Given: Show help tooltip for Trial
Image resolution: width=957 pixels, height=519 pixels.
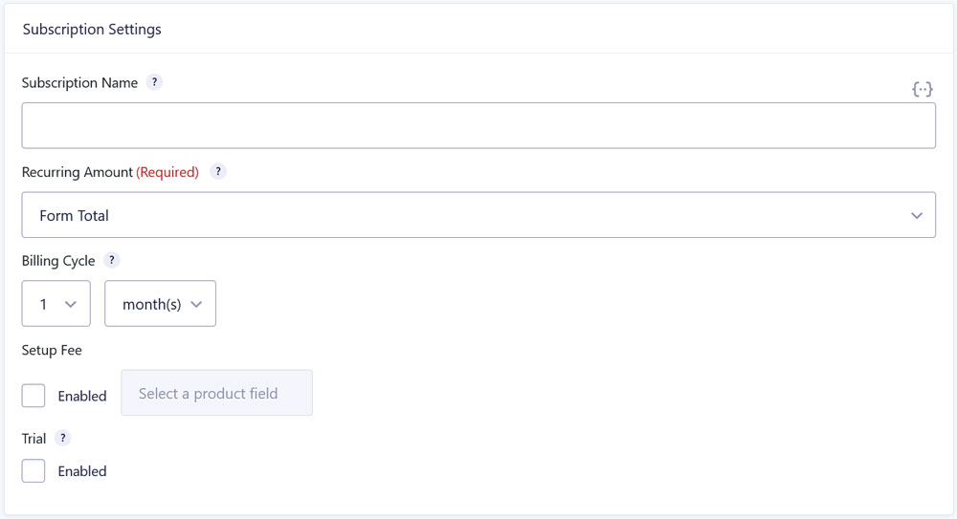Looking at the screenshot, I should pos(62,439).
